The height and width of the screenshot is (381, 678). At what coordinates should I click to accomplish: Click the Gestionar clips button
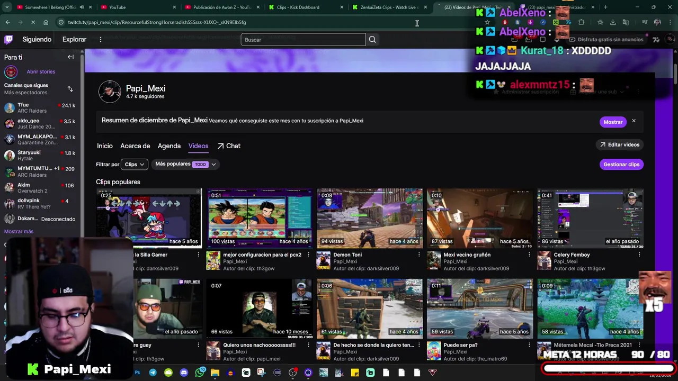coord(621,165)
